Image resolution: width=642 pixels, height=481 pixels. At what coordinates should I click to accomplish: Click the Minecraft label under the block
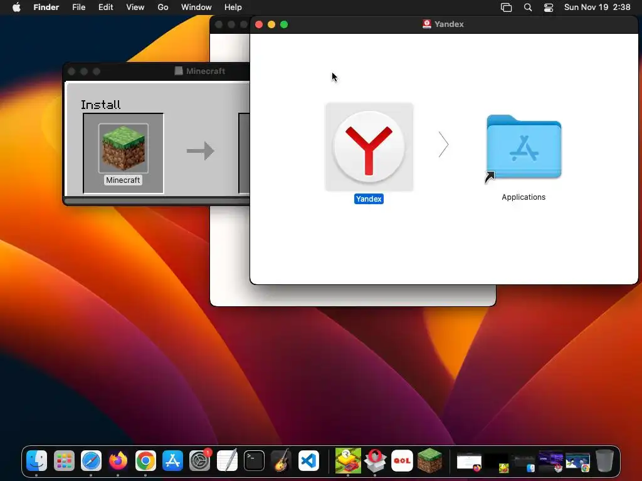pos(124,180)
